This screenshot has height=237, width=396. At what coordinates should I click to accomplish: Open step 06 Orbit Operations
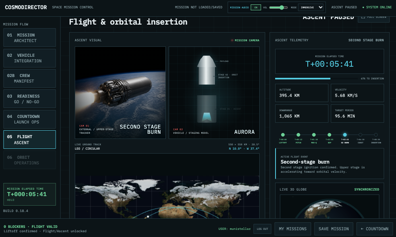[x=29, y=160]
